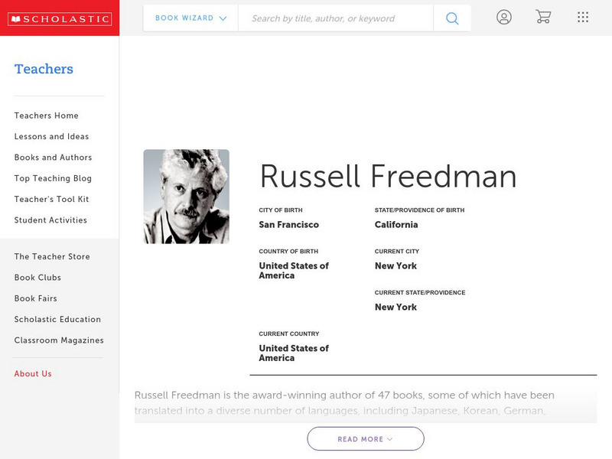Navigate to Books and Authors
This screenshot has width=612, height=459.
pos(53,158)
